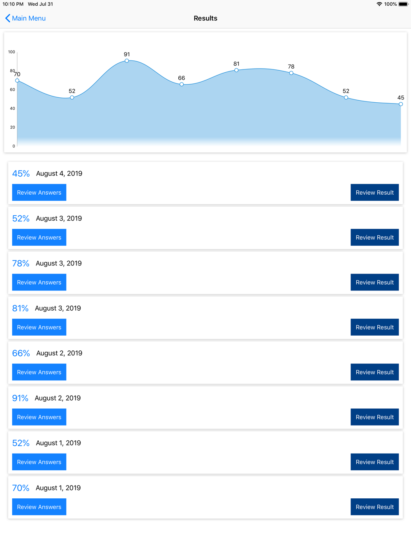Check the battery icon in status bar

click(403, 4)
